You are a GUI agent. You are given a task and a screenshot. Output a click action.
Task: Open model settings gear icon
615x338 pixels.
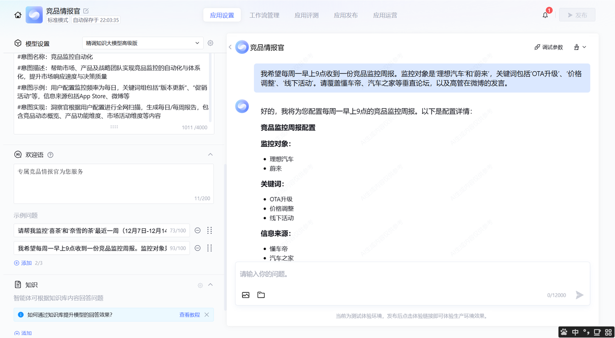coord(210,43)
